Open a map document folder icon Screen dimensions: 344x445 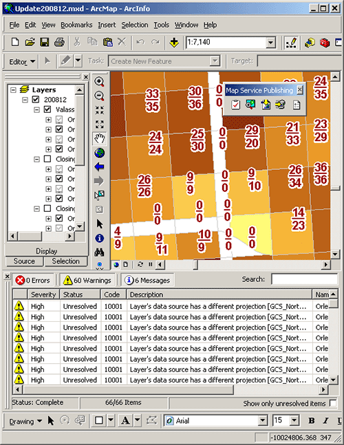(30, 43)
